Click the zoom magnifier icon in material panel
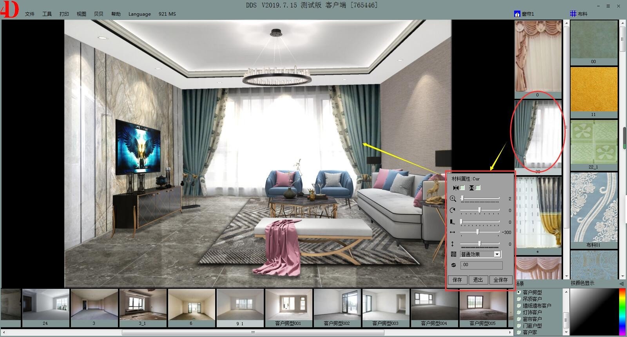The image size is (627, 337). click(453, 199)
